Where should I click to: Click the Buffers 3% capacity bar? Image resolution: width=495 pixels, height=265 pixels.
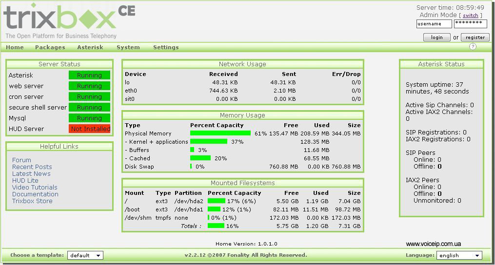(192, 150)
